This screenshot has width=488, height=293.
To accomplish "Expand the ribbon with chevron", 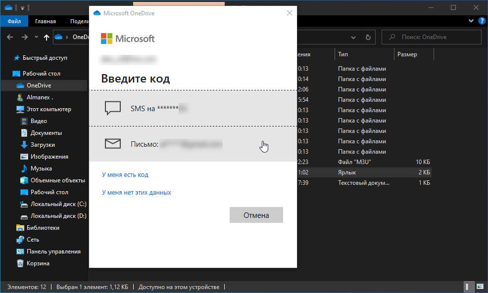I will tap(471, 21).
